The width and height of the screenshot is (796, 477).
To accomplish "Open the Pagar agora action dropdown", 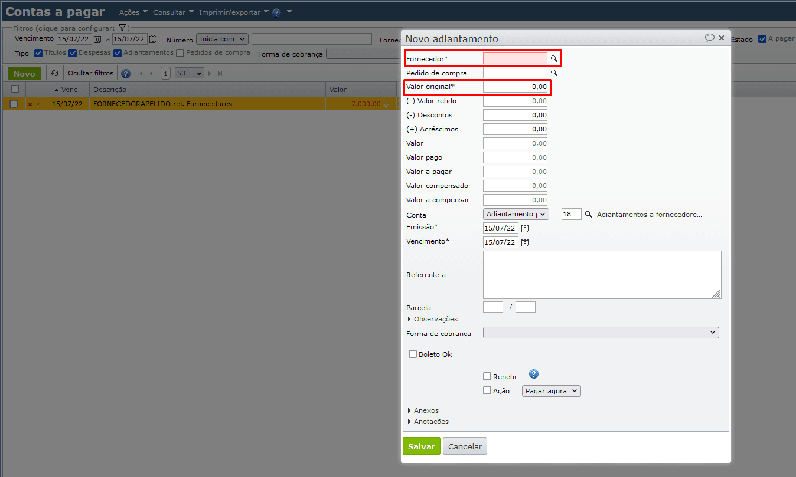I will point(552,391).
